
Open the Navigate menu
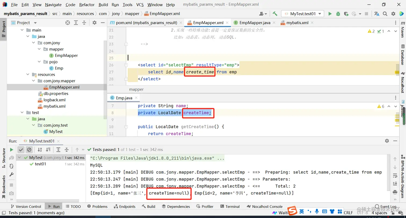click(x=53, y=5)
